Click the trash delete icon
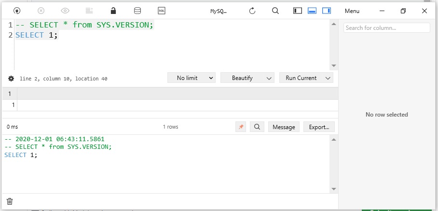Image resolution: width=438 pixels, height=211 pixels. pos(10,201)
